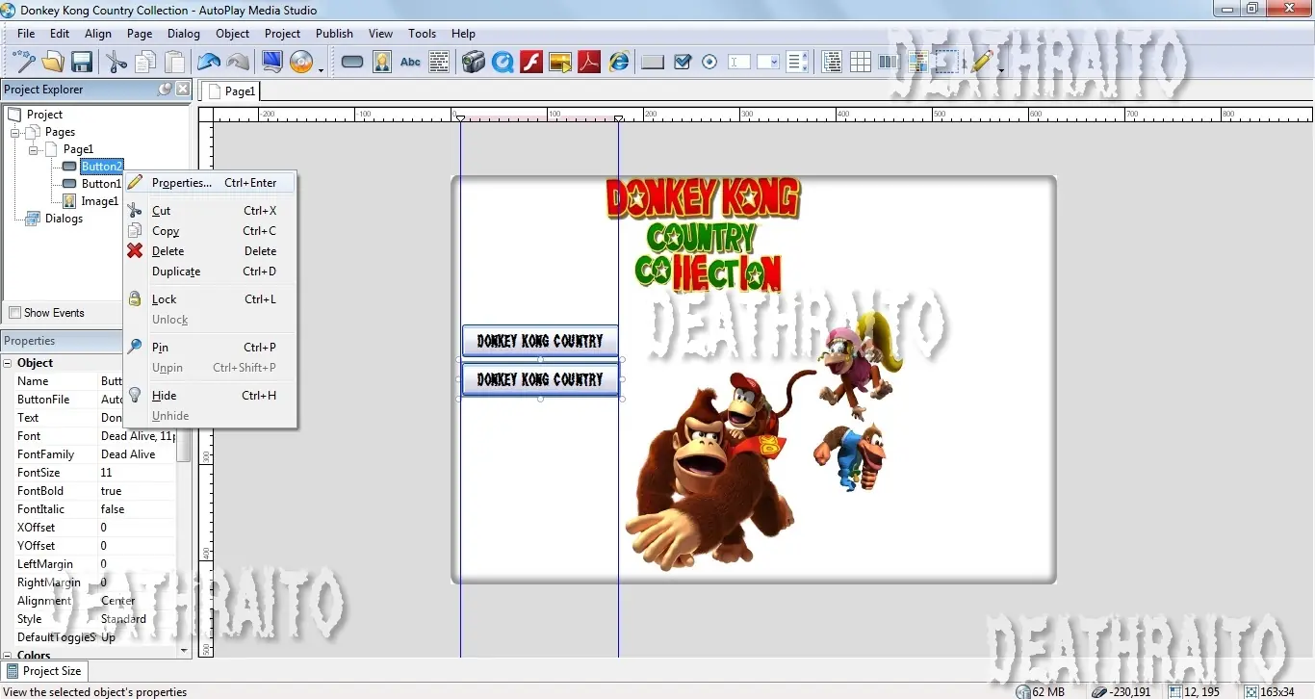The height and width of the screenshot is (699, 1315).
Task: Choose Duplicate from the context menu
Action: pyautogui.click(x=210, y=272)
